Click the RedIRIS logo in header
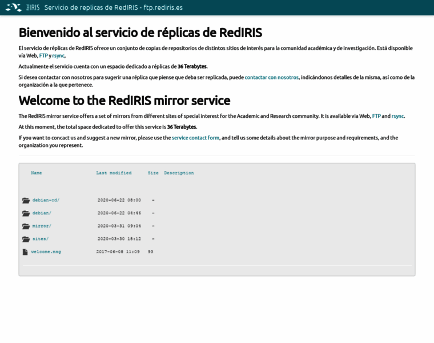 pos(23,7)
